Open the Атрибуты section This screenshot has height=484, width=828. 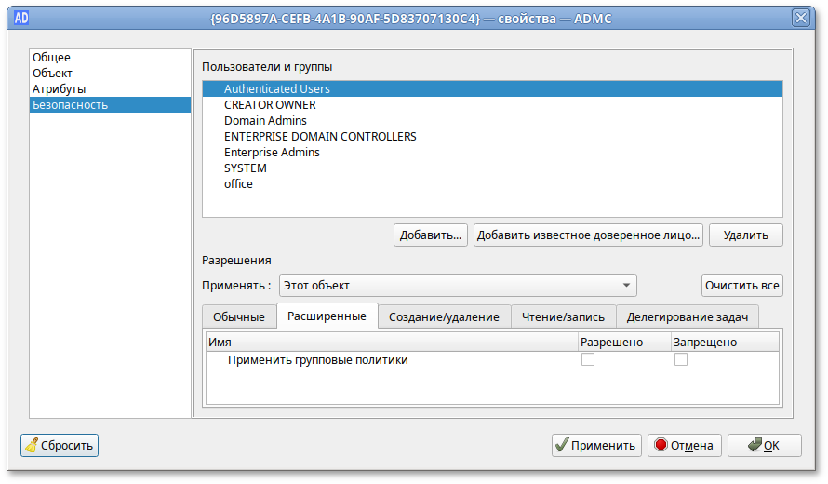pos(110,88)
